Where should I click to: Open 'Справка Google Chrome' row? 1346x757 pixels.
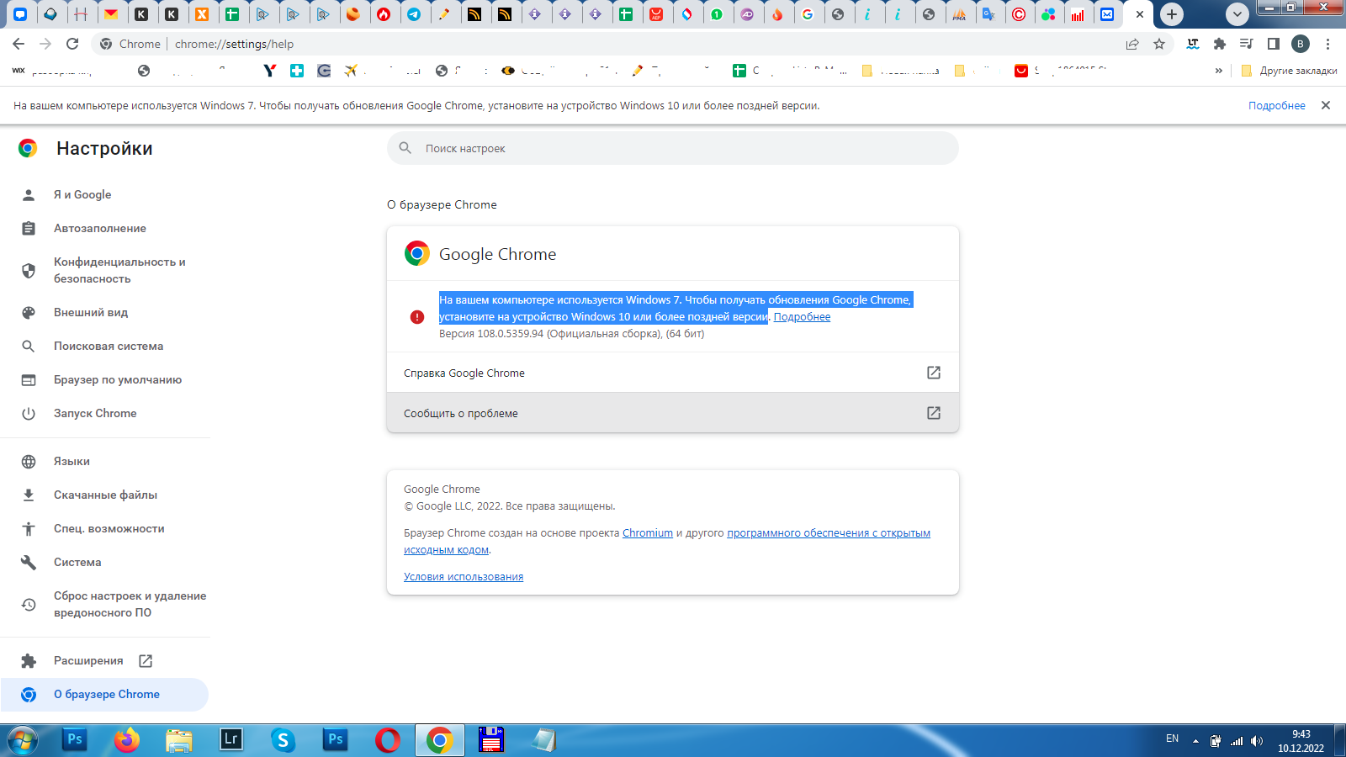tap(673, 373)
